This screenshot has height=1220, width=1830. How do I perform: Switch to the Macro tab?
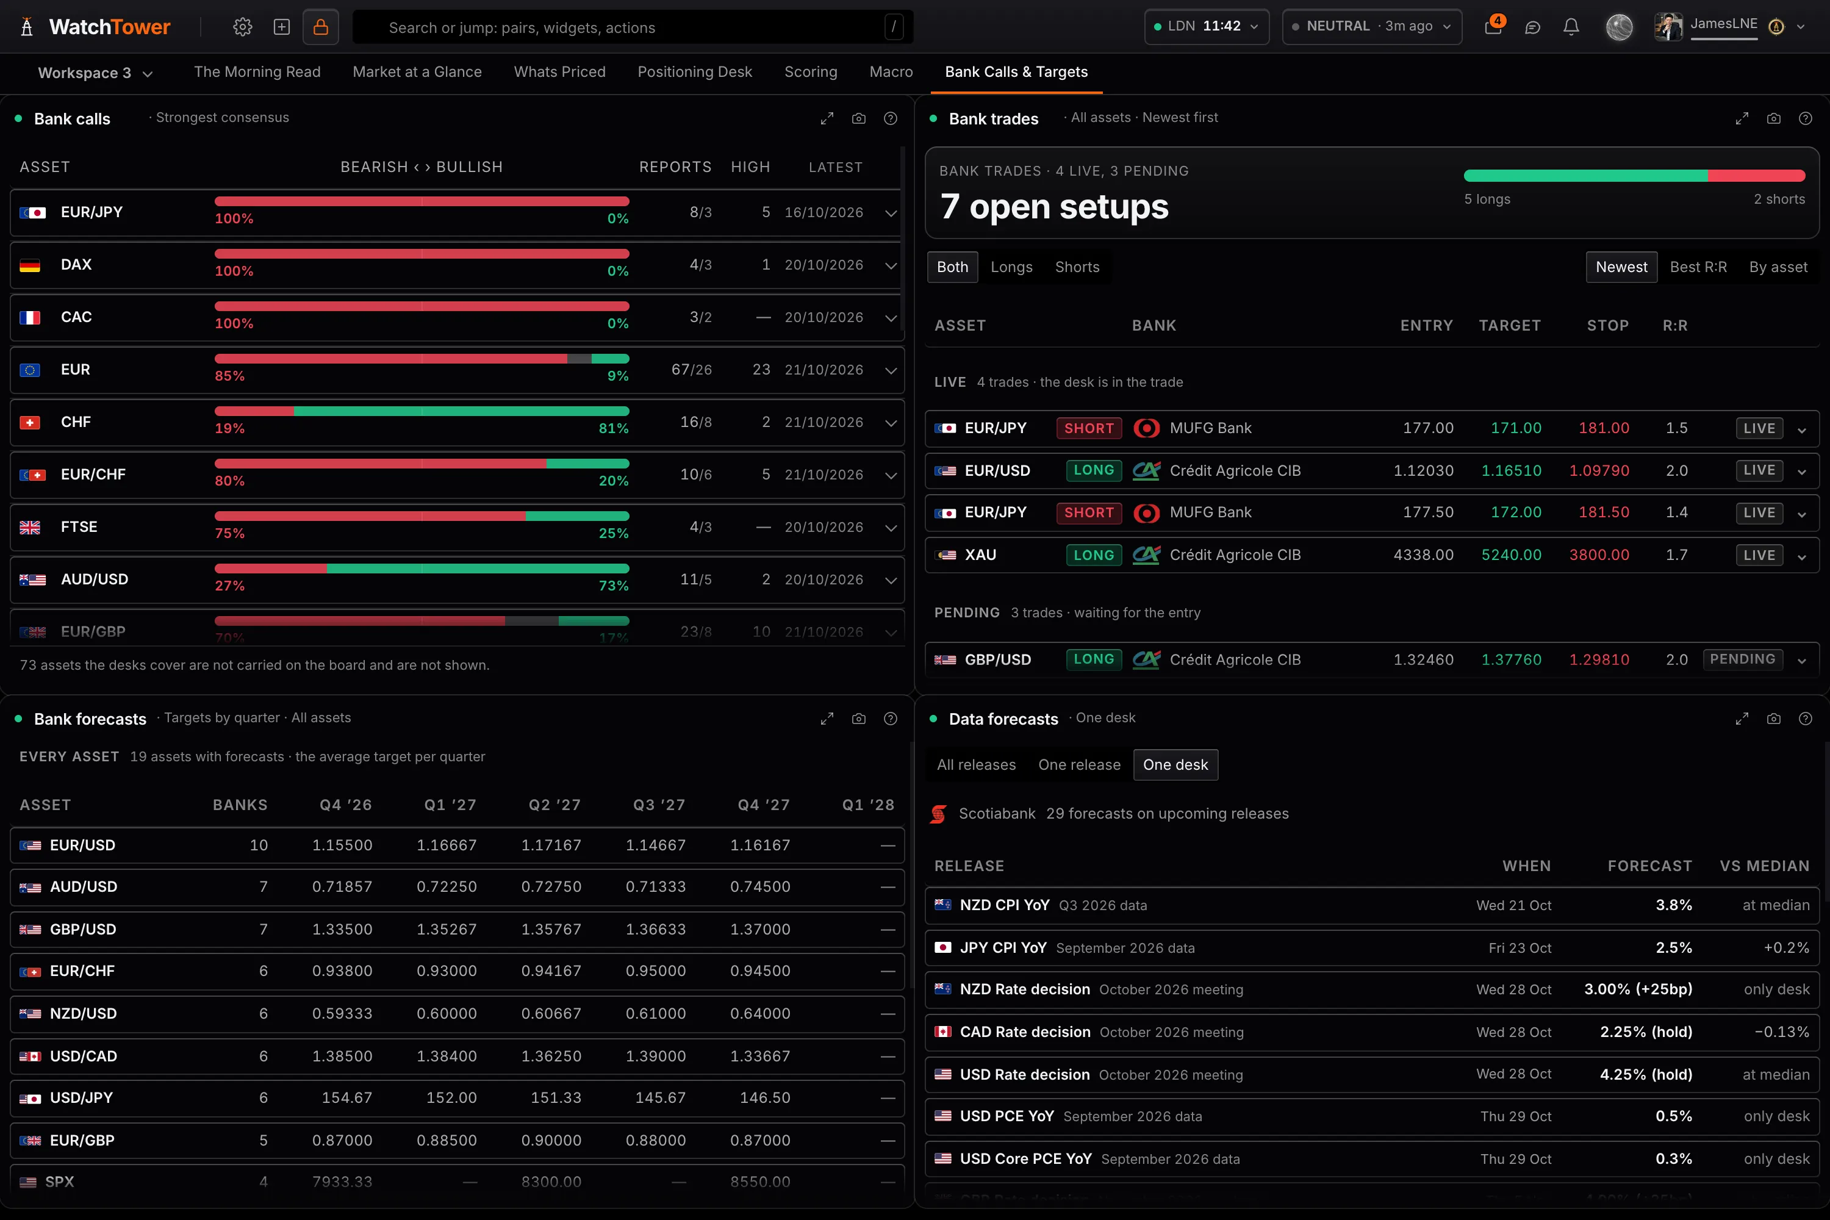click(891, 73)
